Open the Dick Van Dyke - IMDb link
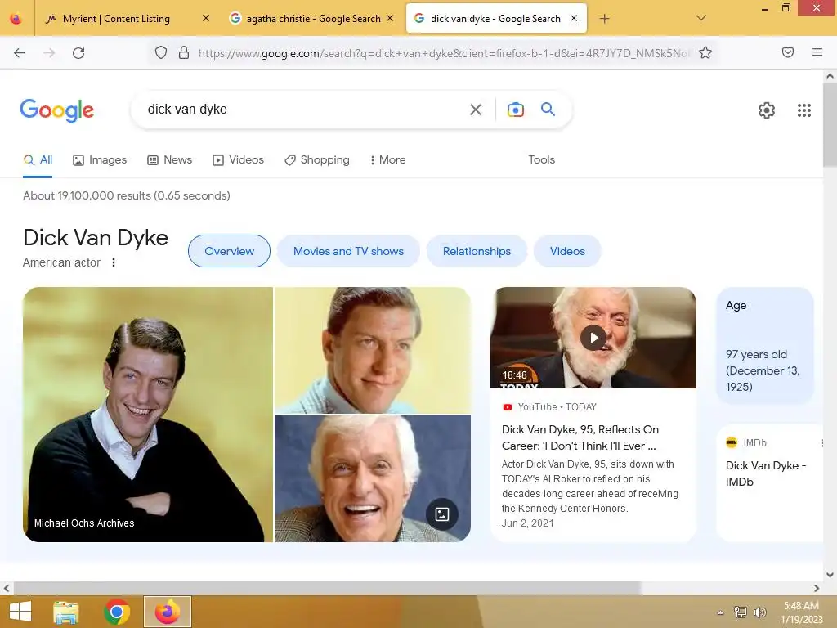This screenshot has height=628, width=837. (x=765, y=473)
